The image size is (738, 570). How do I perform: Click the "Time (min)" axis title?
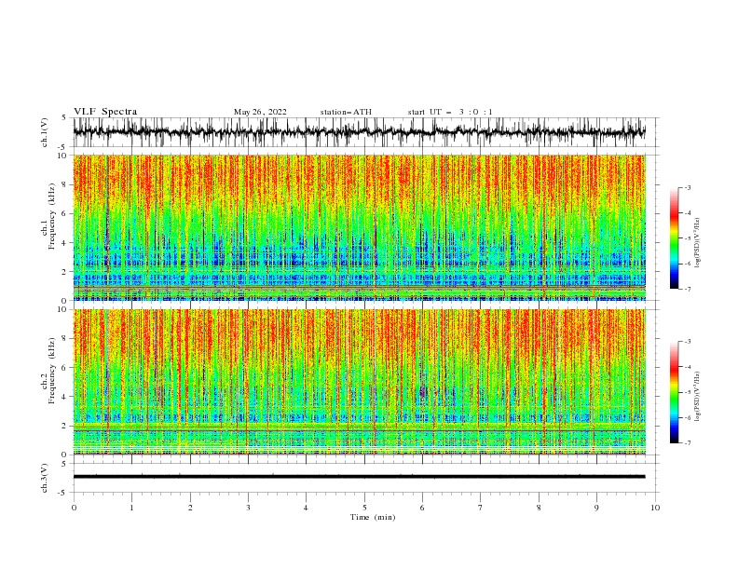click(x=373, y=517)
